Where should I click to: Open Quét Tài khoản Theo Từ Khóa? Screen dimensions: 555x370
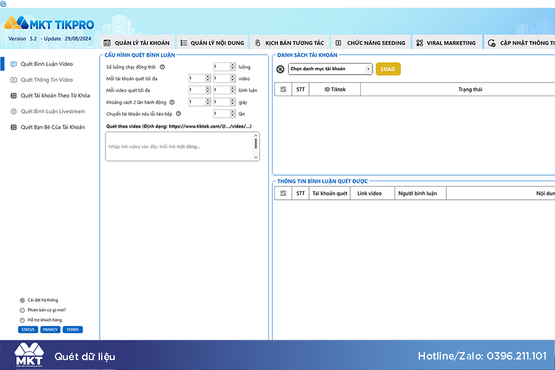point(55,96)
